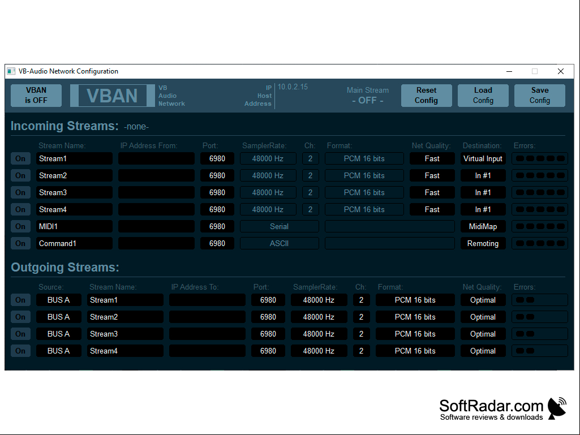Turn on outgoing Stream3
The image size is (580, 435).
pos(20,334)
